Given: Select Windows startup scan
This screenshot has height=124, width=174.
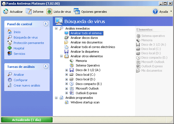Looking at the screenshot, I should click(85, 102).
